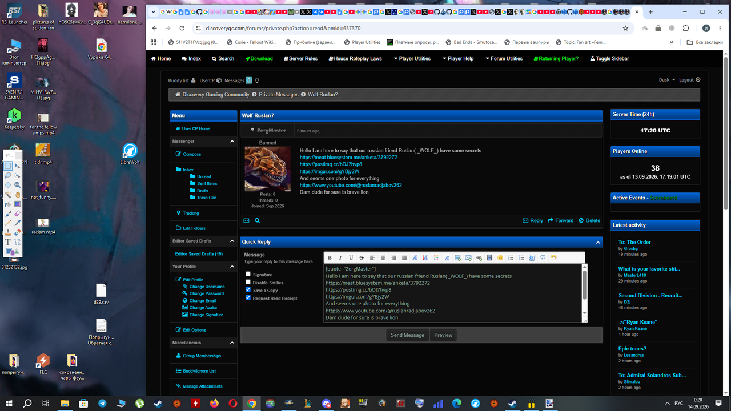Check the Disable Smilies option
Viewport: 731px width, 411px height.
248,282
